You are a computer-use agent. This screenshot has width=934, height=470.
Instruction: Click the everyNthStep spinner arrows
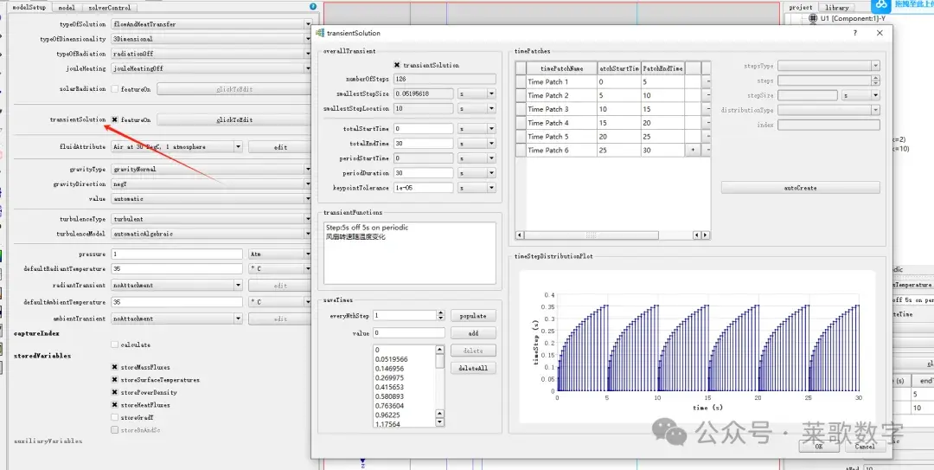(x=441, y=316)
